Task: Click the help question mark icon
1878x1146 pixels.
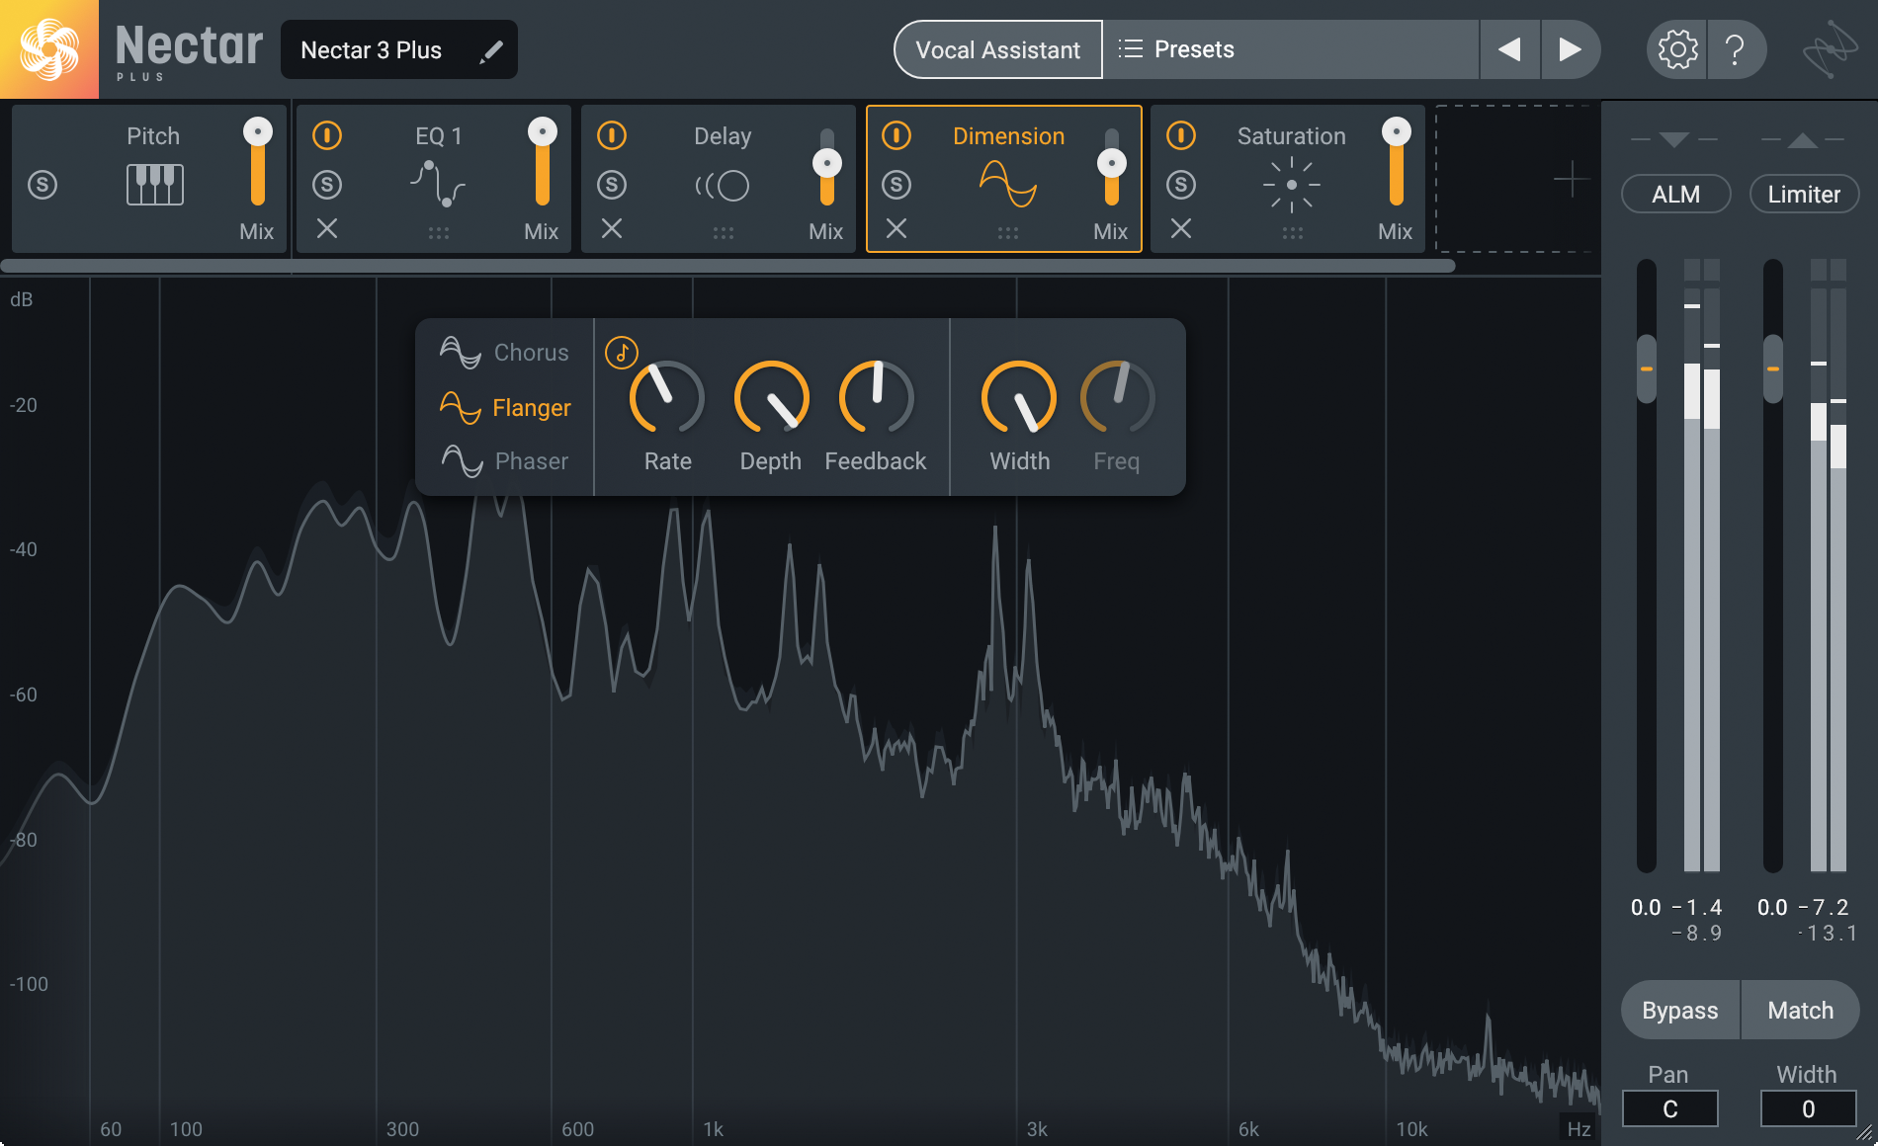Action: coord(1735,49)
